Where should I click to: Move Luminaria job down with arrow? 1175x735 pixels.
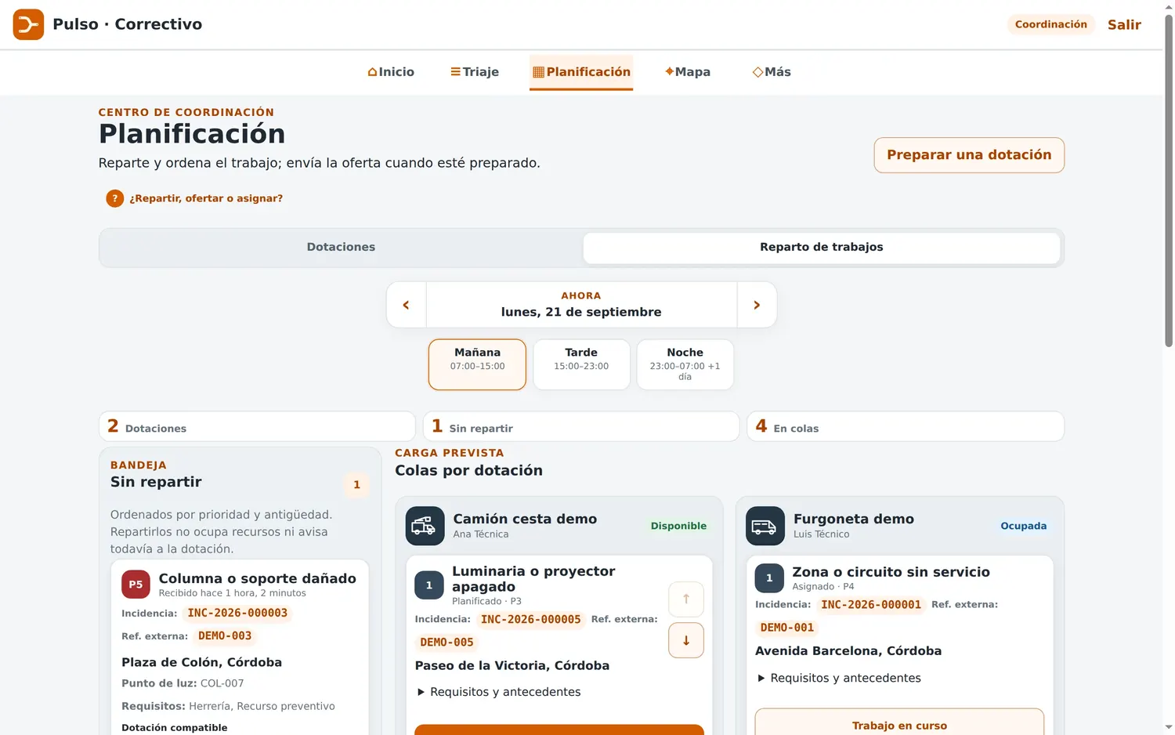(x=686, y=640)
